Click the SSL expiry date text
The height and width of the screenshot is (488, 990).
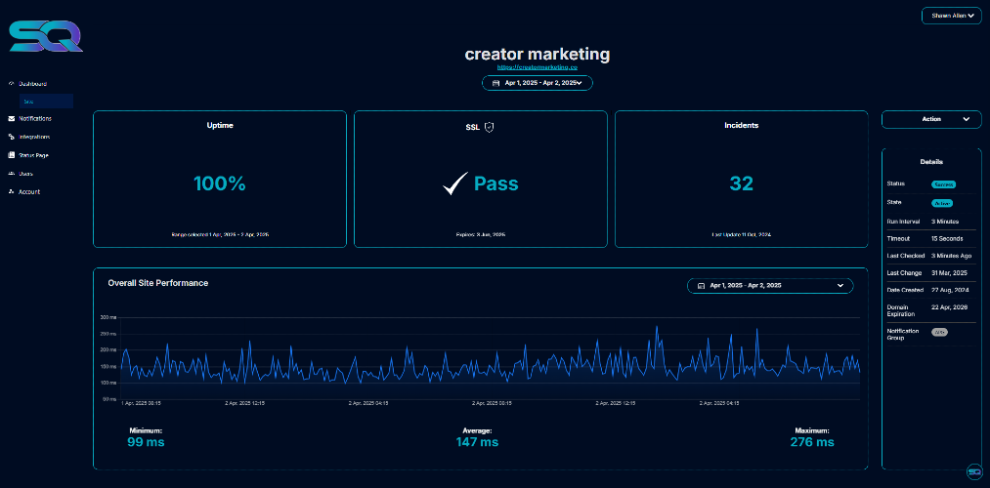(x=481, y=234)
